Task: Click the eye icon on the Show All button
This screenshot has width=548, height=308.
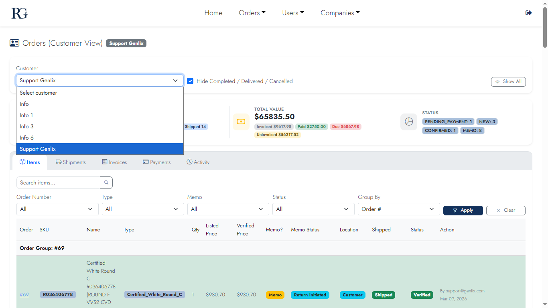Action: pos(497,81)
